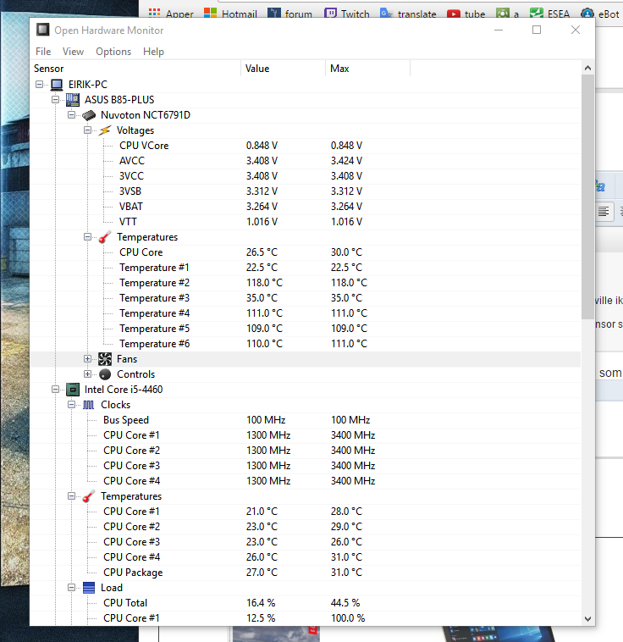Collapse the Intel Core i5-4460 node
This screenshot has width=623, height=642.
point(56,390)
